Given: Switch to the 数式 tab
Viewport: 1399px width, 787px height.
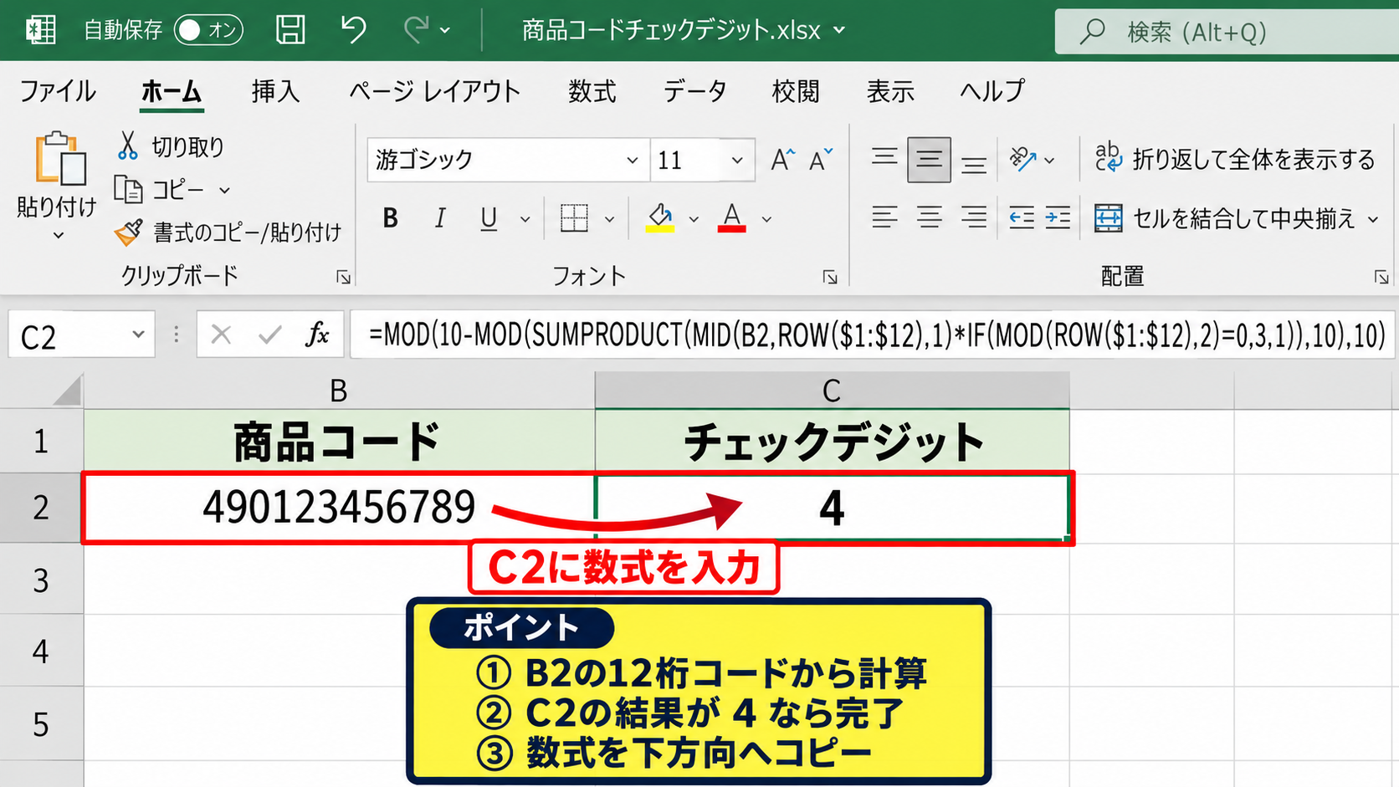Looking at the screenshot, I should point(592,91).
